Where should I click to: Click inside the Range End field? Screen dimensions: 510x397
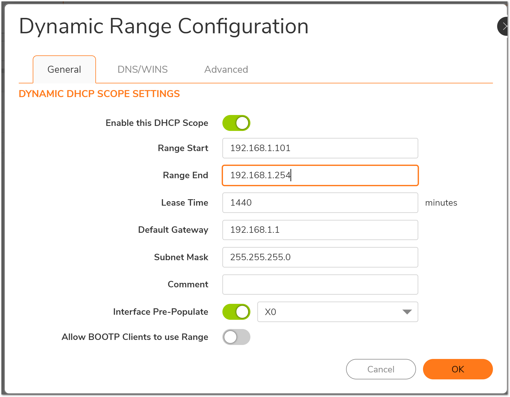320,175
